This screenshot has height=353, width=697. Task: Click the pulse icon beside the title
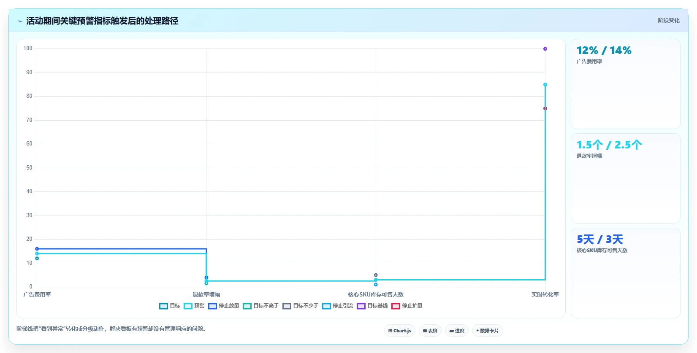(x=20, y=21)
